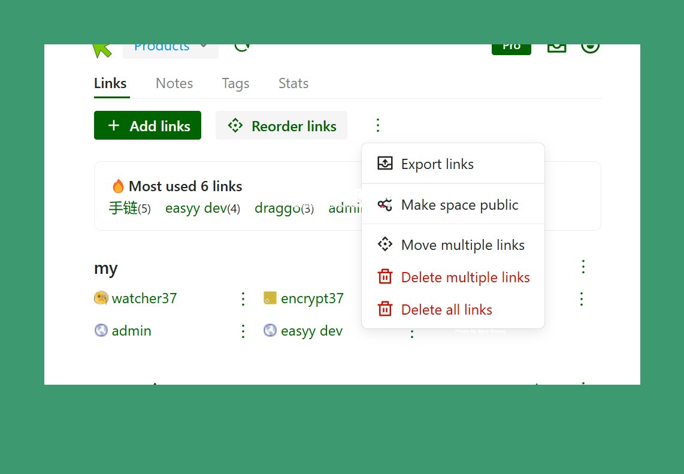Switch to the Tags tab

click(x=235, y=83)
